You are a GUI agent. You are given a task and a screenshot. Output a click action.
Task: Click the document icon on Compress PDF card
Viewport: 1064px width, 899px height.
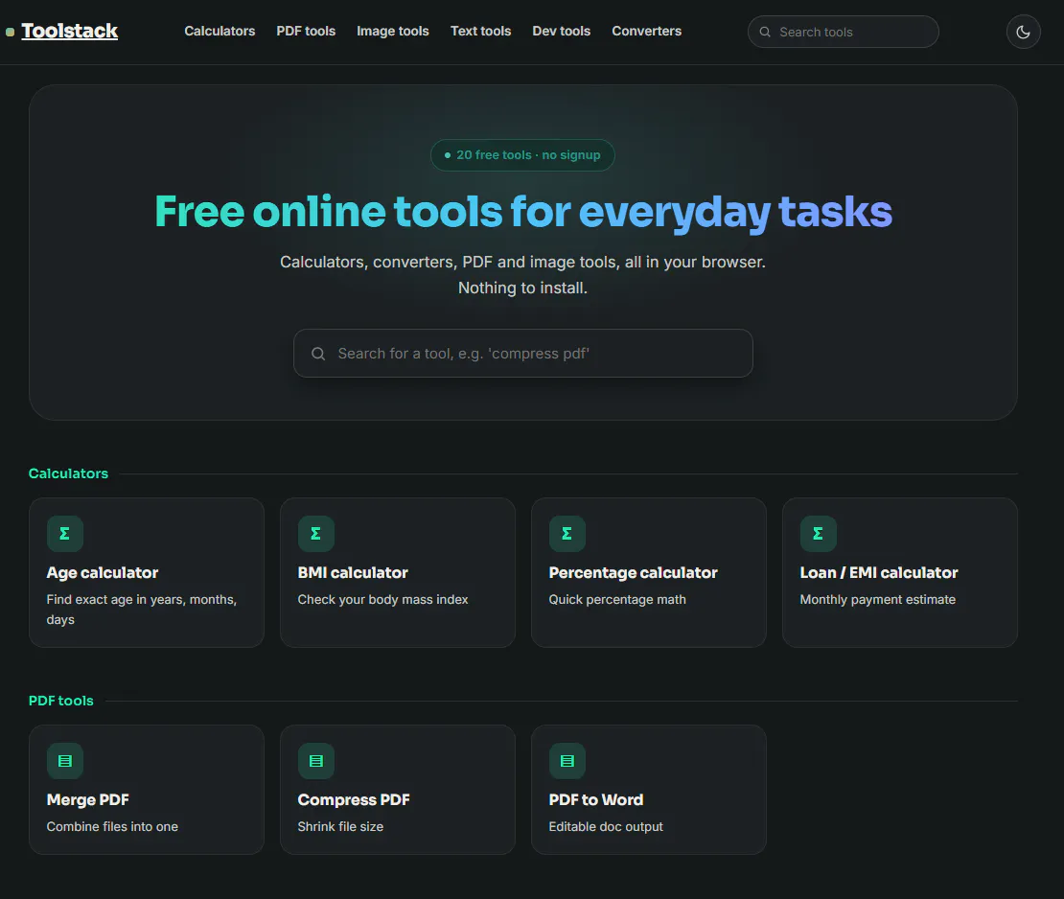click(316, 761)
